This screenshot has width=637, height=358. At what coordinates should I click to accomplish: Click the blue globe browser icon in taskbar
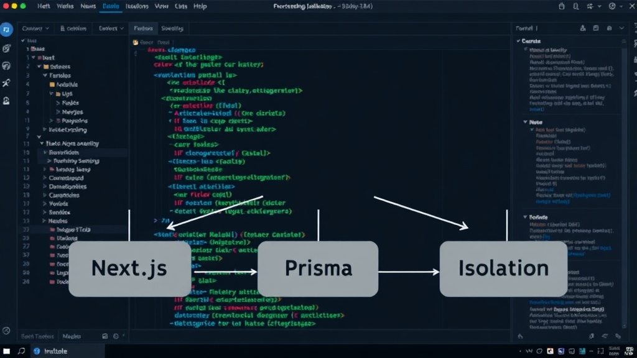(x=37, y=351)
